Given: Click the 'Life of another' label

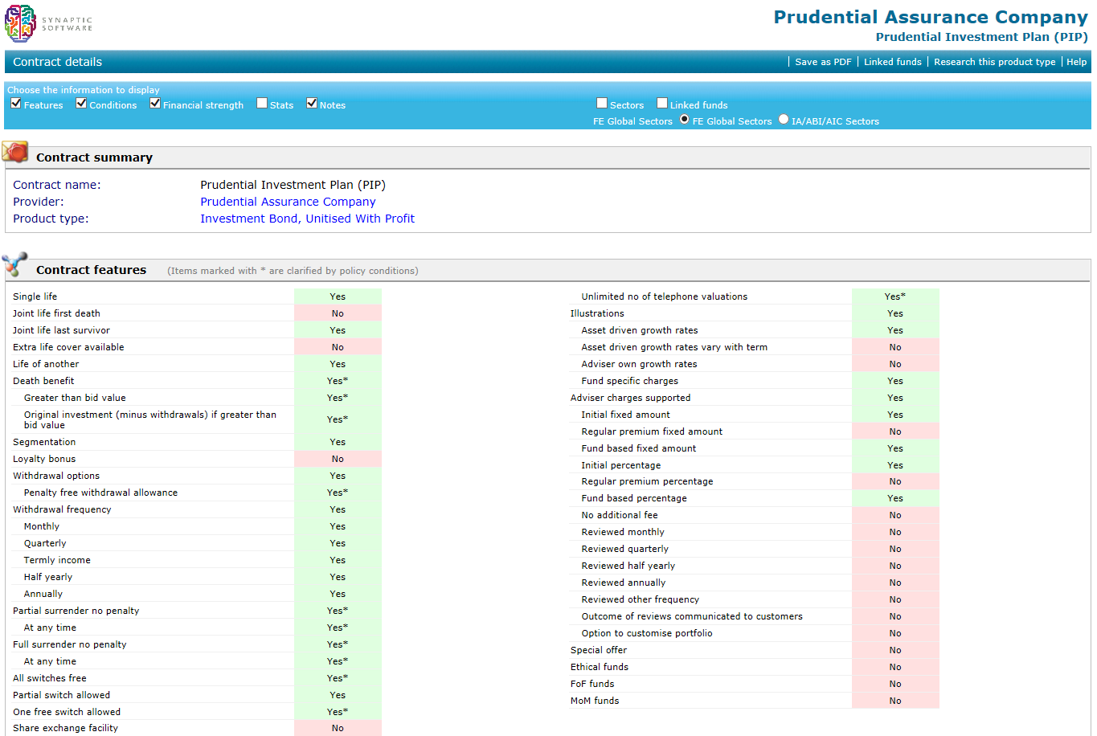Looking at the screenshot, I should point(46,364).
